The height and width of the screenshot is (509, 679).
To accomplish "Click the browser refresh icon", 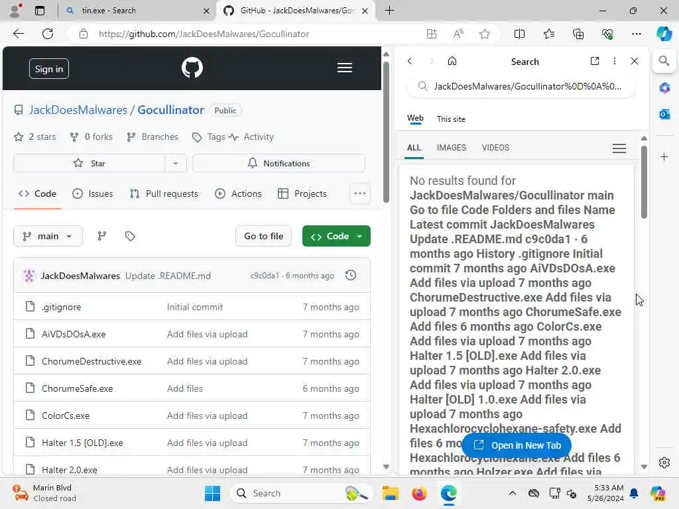I will pyautogui.click(x=48, y=34).
